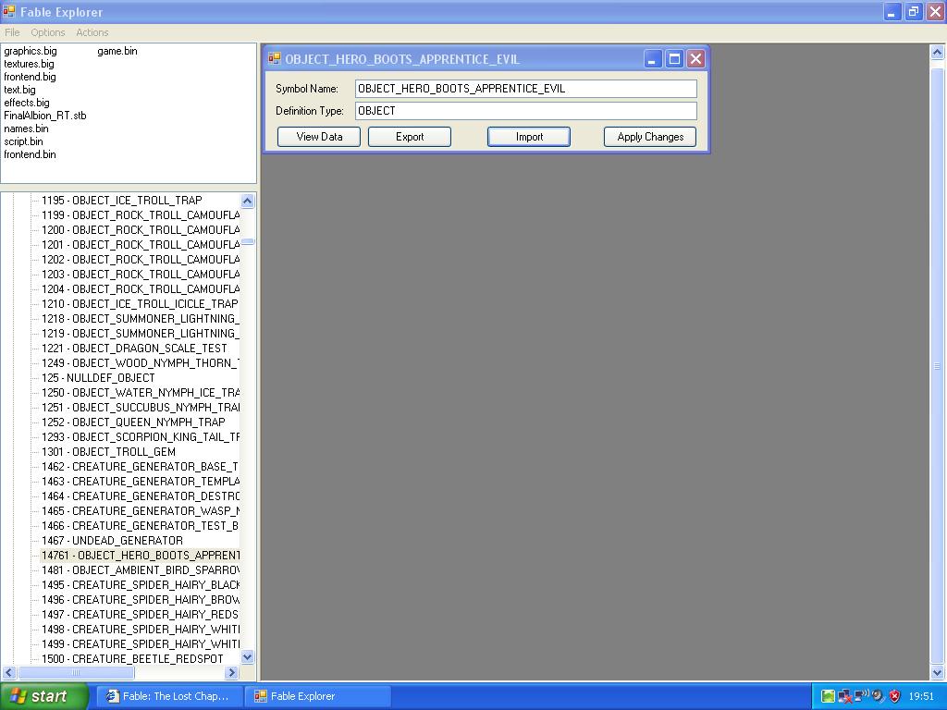Click the Symbol Name text field
947x710 pixels.
click(x=526, y=89)
